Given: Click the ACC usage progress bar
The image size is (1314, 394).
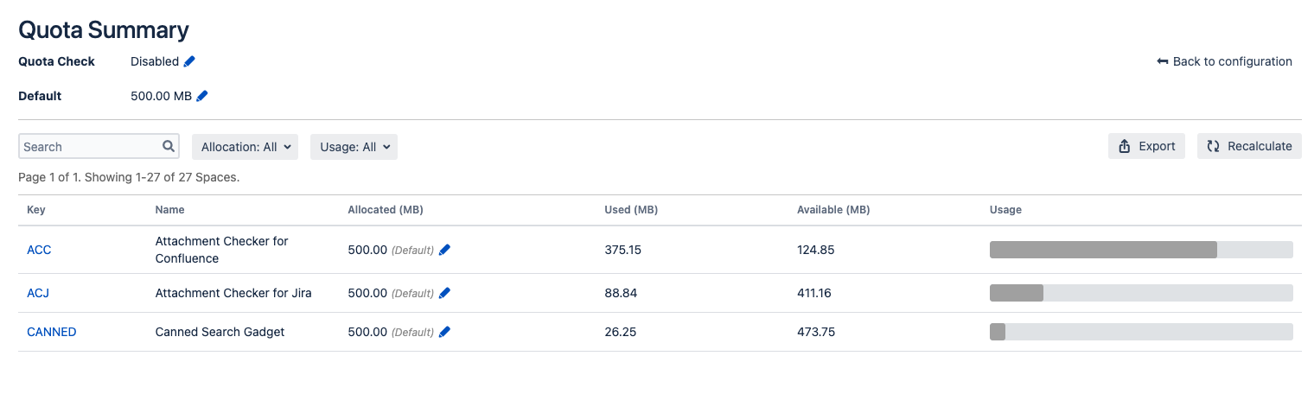Looking at the screenshot, I should tap(1140, 250).
